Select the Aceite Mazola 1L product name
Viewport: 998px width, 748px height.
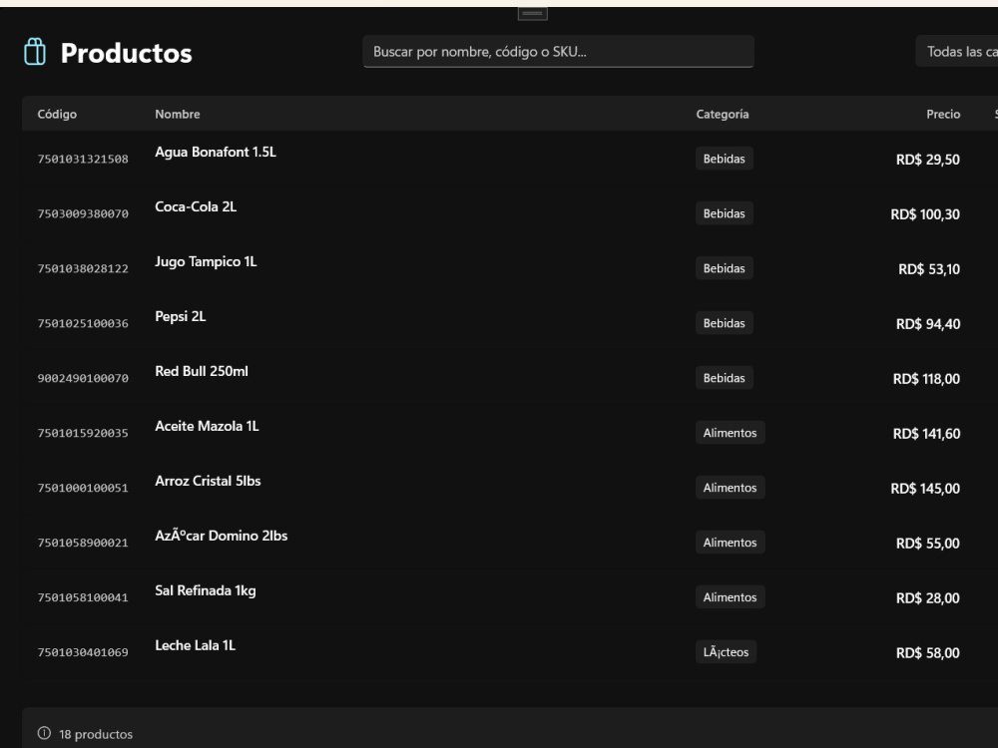coord(207,426)
